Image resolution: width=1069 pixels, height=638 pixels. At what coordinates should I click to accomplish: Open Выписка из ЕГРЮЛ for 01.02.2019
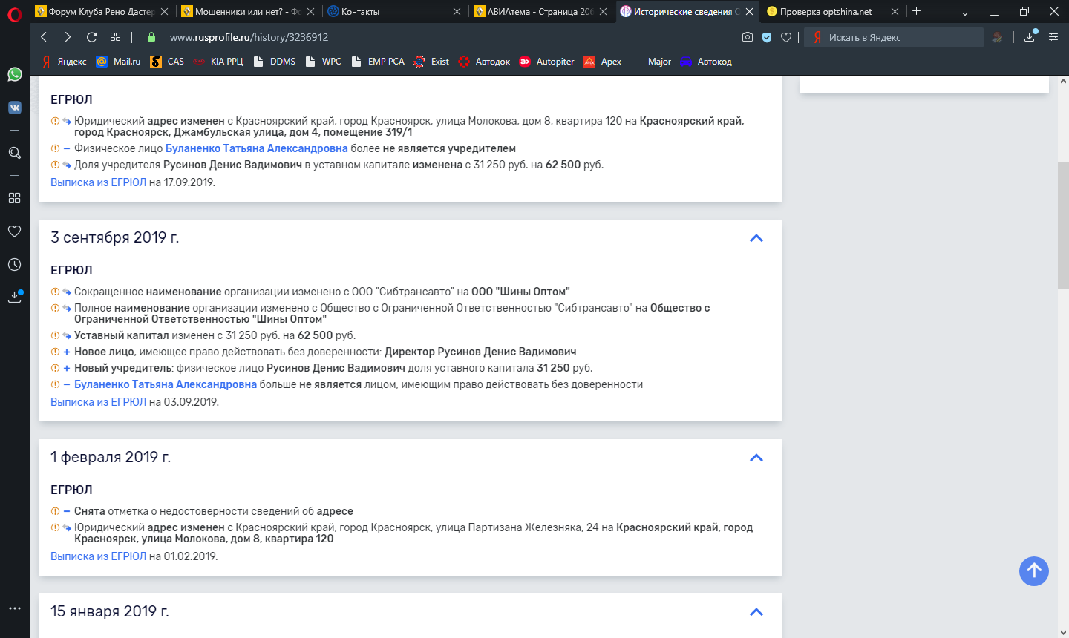(98, 556)
